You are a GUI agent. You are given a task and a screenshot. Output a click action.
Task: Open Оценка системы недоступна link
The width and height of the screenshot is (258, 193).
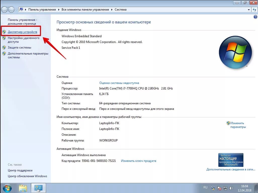coord(119,83)
